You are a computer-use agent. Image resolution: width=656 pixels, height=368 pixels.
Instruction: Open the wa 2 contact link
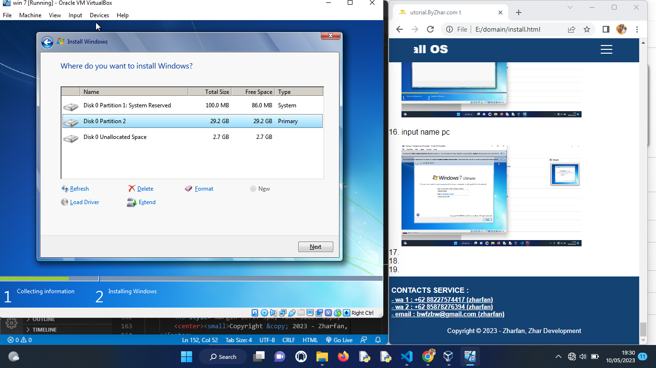pyautogui.click(x=442, y=307)
